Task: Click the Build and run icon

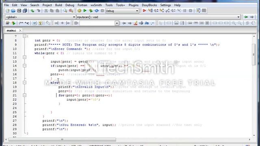Action: [91, 11]
